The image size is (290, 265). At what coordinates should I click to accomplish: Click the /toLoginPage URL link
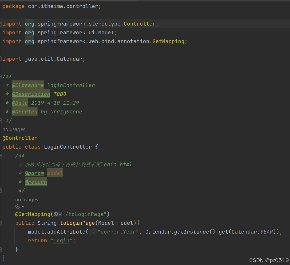point(84,214)
